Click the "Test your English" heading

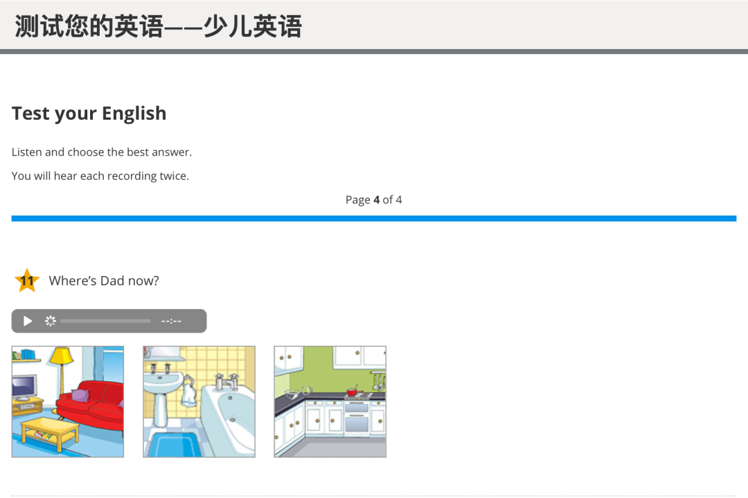pyautogui.click(x=89, y=113)
